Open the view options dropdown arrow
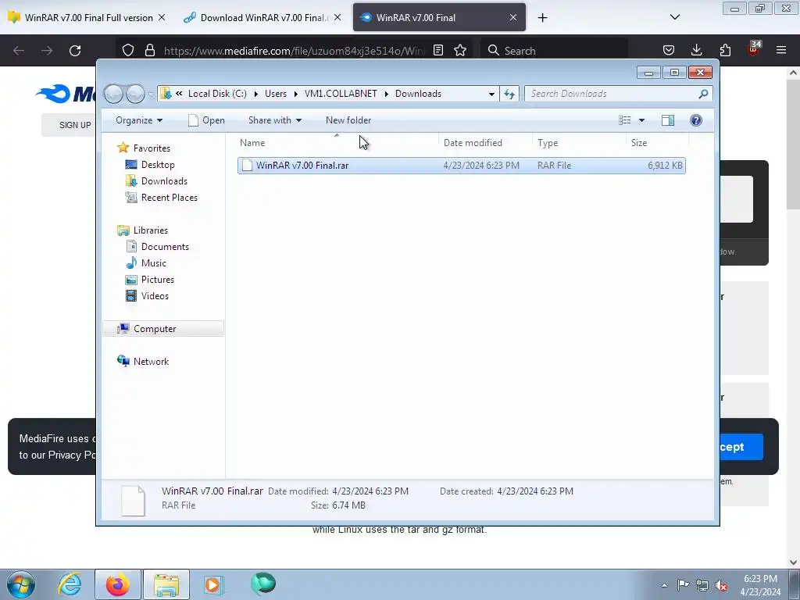This screenshot has height=600, width=800. click(x=642, y=120)
